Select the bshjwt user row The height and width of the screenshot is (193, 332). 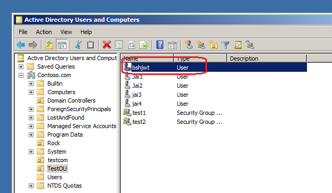tap(214, 68)
